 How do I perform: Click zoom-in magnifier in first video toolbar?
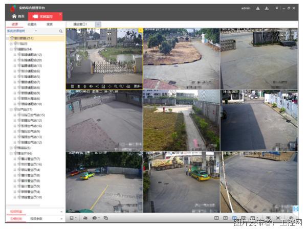(116, 86)
